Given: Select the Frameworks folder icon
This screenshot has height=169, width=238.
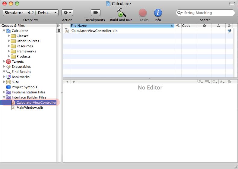Looking at the screenshot, I should pos(13,51).
